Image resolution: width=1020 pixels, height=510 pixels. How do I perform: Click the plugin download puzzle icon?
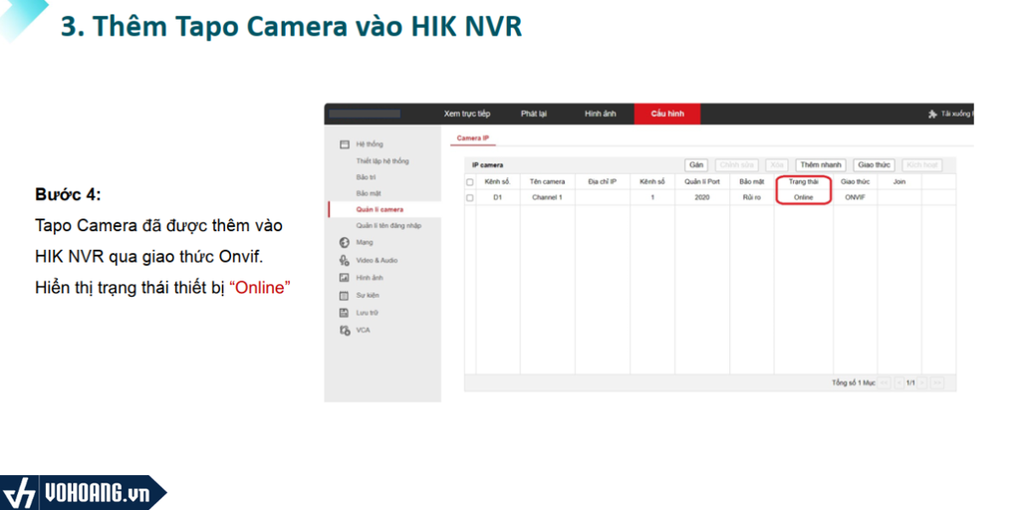[932, 114]
